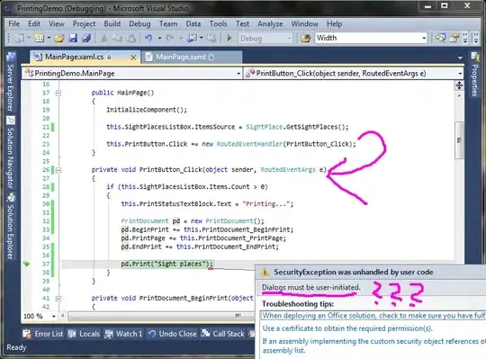Start debugging with the green play icon

click(229, 38)
